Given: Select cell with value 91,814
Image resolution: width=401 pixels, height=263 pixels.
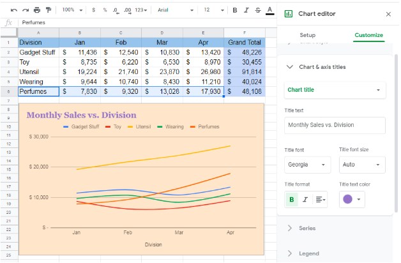Looking at the screenshot, I should coord(245,72).
